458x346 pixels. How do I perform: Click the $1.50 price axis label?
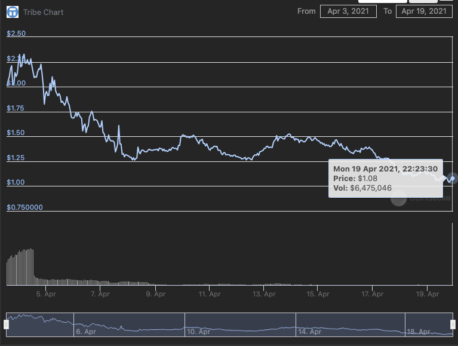click(16, 133)
